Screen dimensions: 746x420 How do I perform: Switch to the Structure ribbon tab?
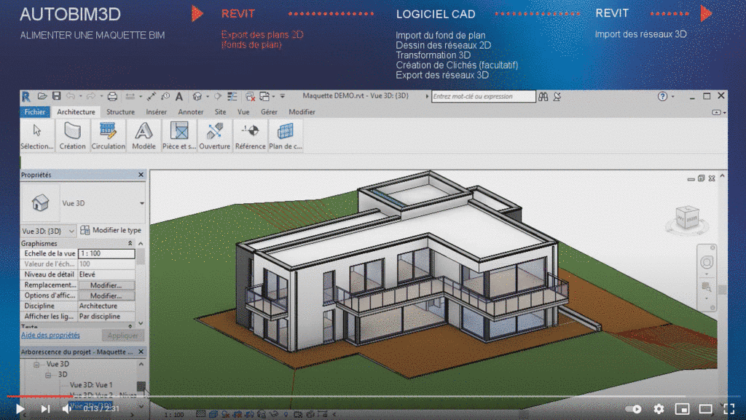(120, 112)
